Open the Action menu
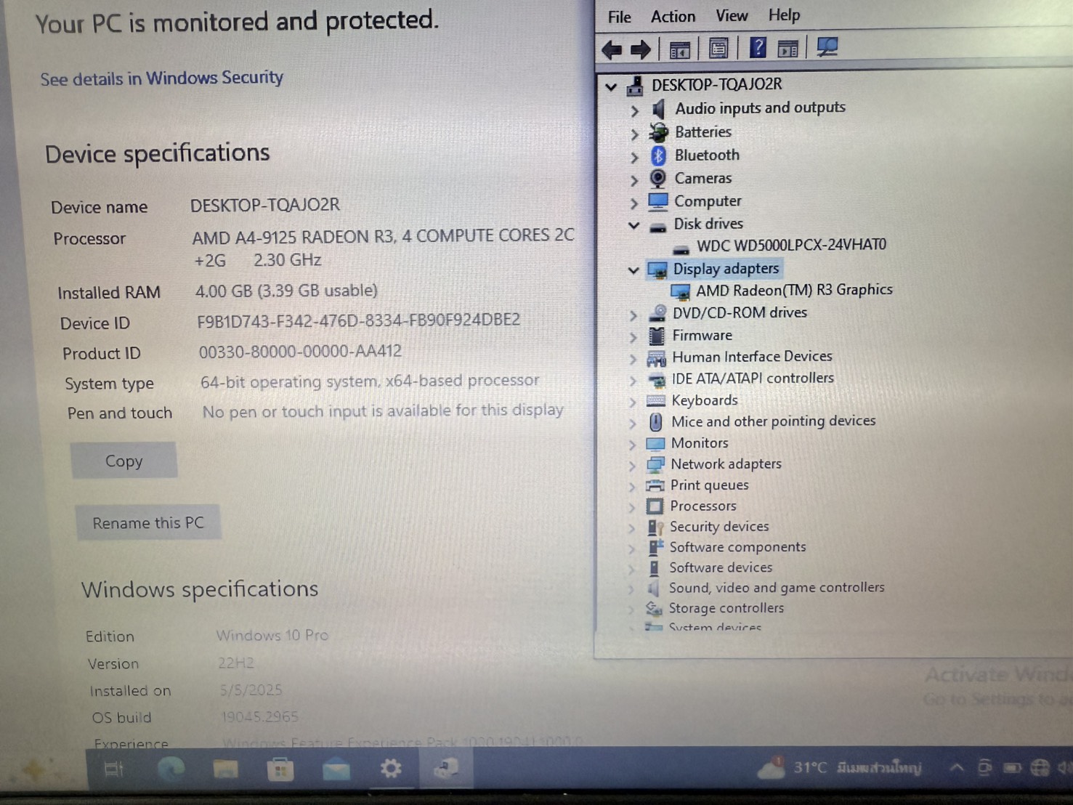Image resolution: width=1073 pixels, height=805 pixels. 672,16
